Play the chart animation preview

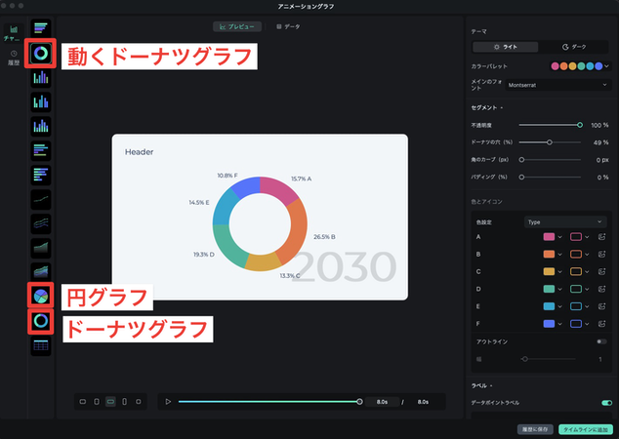pyautogui.click(x=168, y=402)
